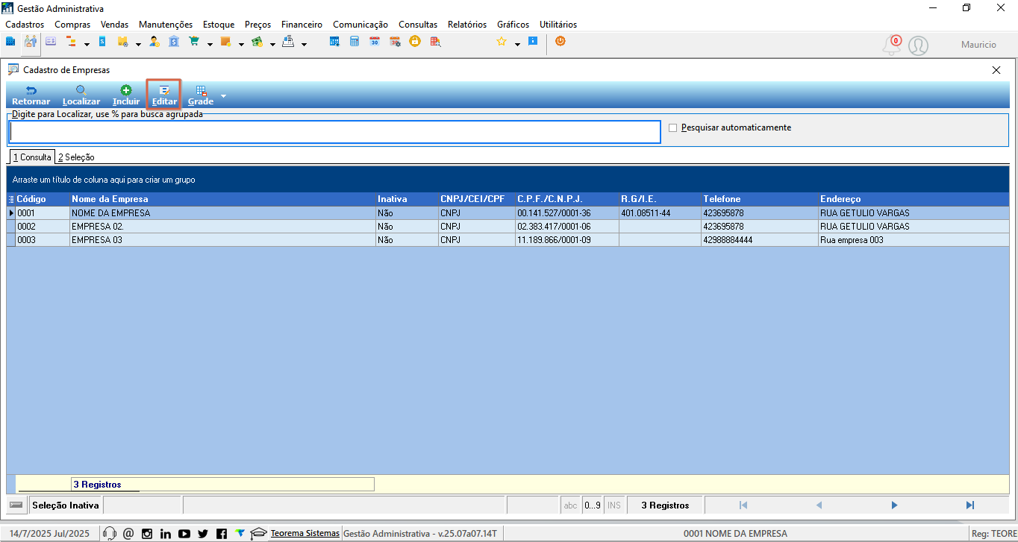Open the calculator icon in main toolbar

355,42
